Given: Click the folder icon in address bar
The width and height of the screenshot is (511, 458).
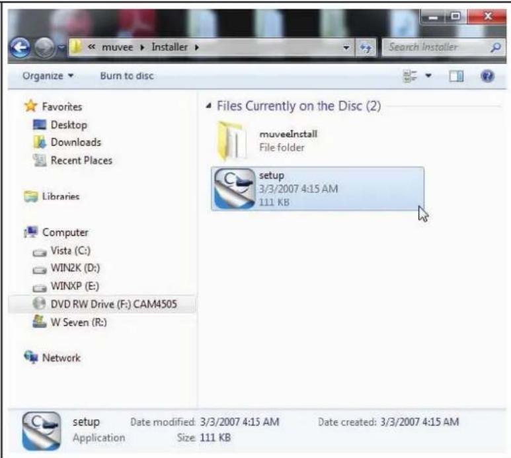Looking at the screenshot, I should coord(76,47).
